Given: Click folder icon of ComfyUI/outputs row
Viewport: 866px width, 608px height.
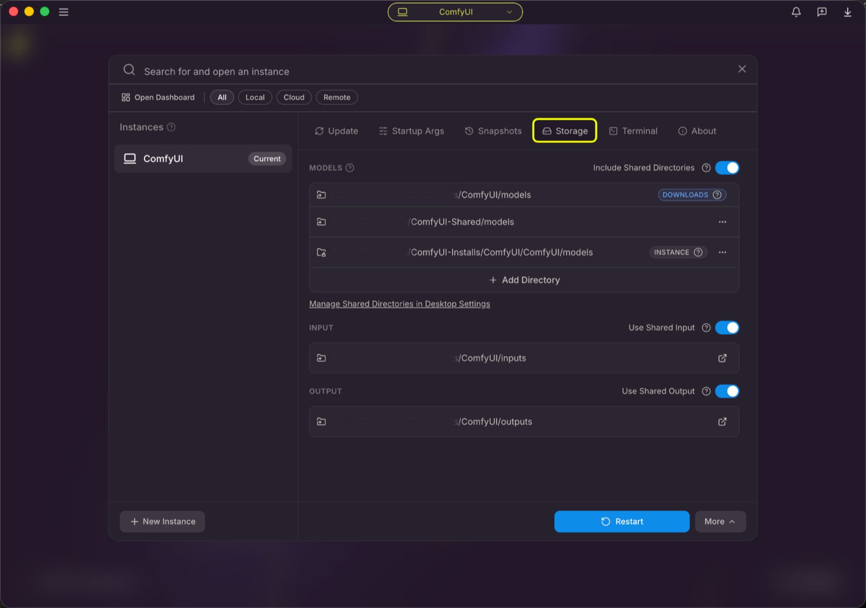Looking at the screenshot, I should click(321, 421).
